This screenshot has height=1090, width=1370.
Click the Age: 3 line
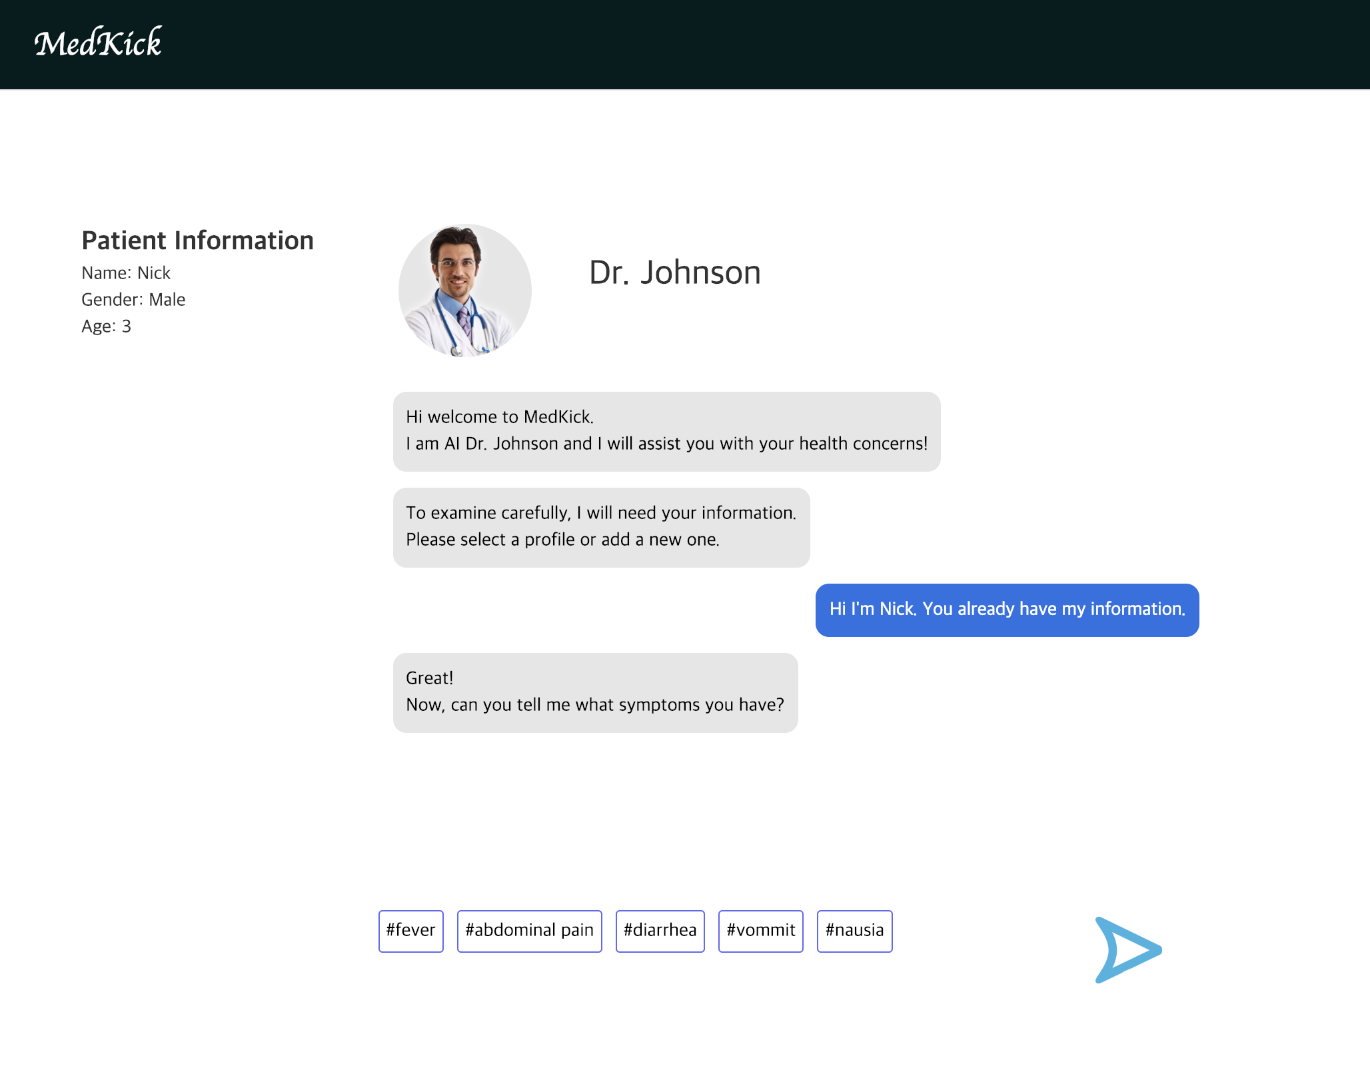(106, 326)
